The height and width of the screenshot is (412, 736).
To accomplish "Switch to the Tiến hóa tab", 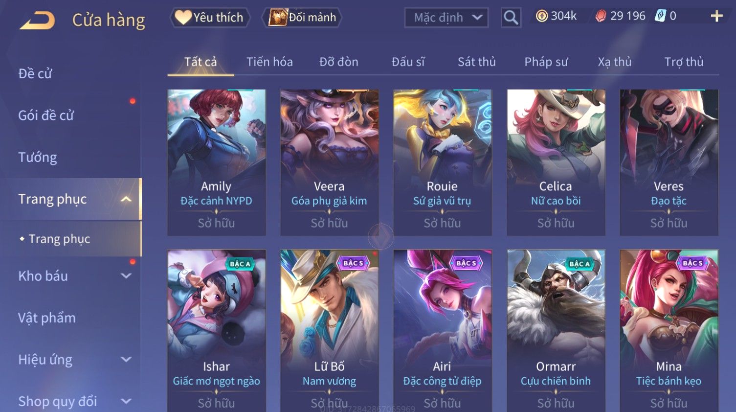I will [269, 62].
